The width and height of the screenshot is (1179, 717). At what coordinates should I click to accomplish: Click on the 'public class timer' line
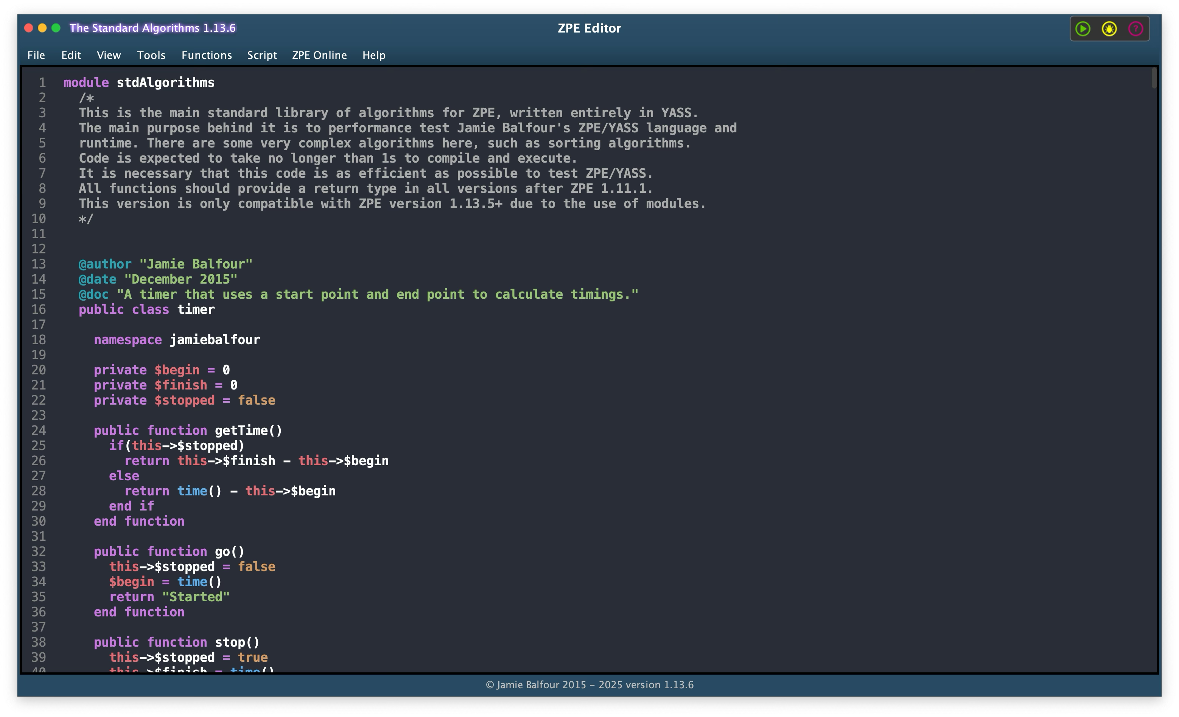146,309
